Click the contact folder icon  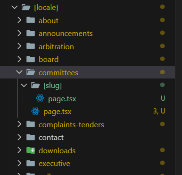[31, 137]
